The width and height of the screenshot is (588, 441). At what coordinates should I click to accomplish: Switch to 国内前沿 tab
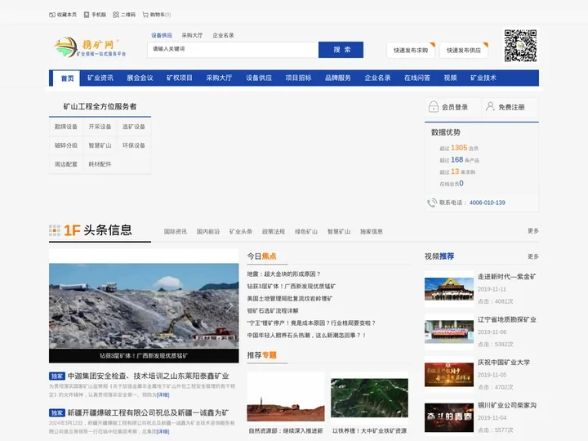coord(208,232)
